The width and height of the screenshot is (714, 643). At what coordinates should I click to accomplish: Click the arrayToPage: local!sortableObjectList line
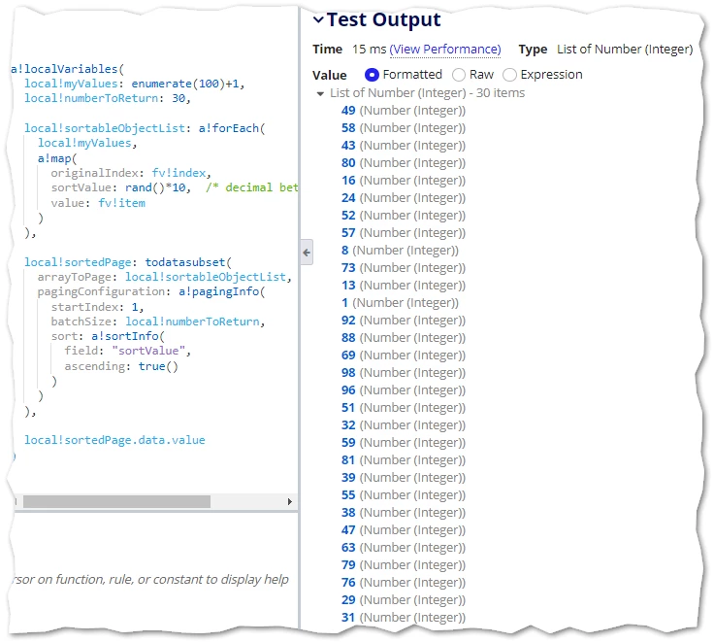pos(164,277)
